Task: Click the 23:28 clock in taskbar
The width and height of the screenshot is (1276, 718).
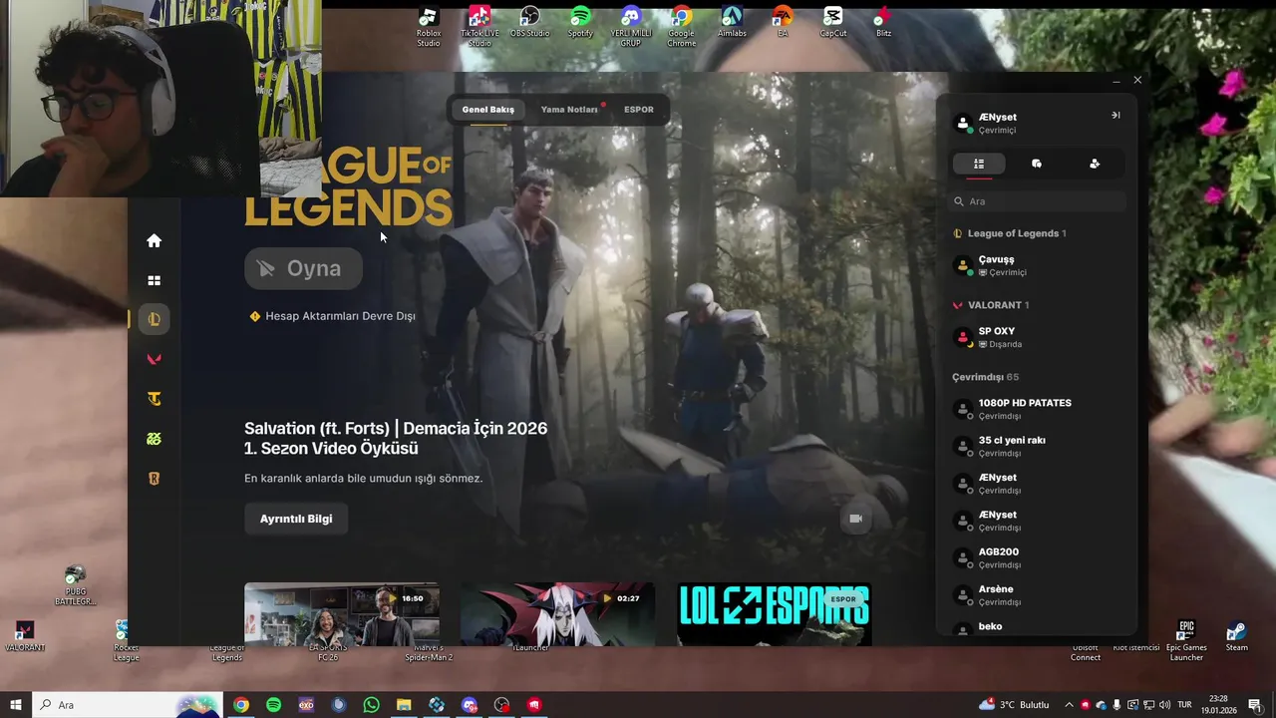Action: 1220,705
